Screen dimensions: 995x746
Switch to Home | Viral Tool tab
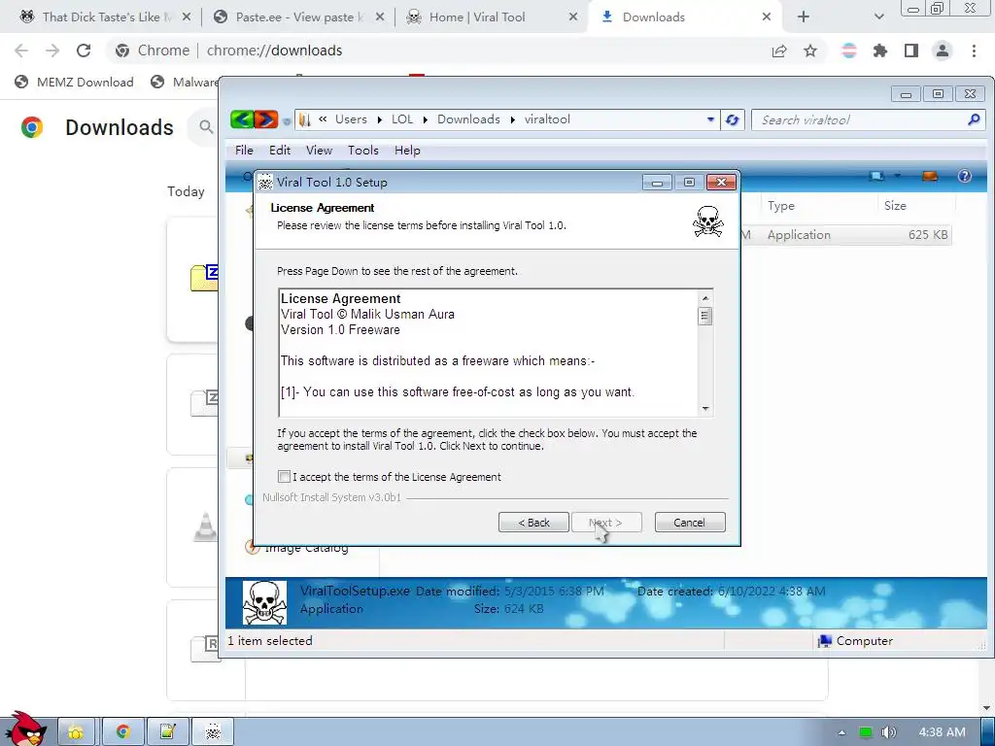tap(491, 17)
